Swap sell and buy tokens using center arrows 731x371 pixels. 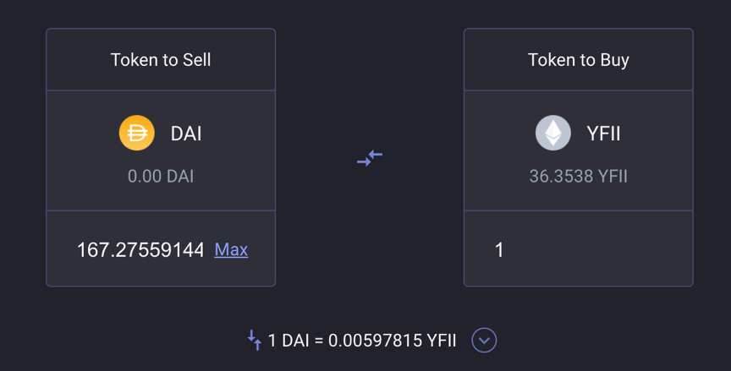[x=370, y=158]
